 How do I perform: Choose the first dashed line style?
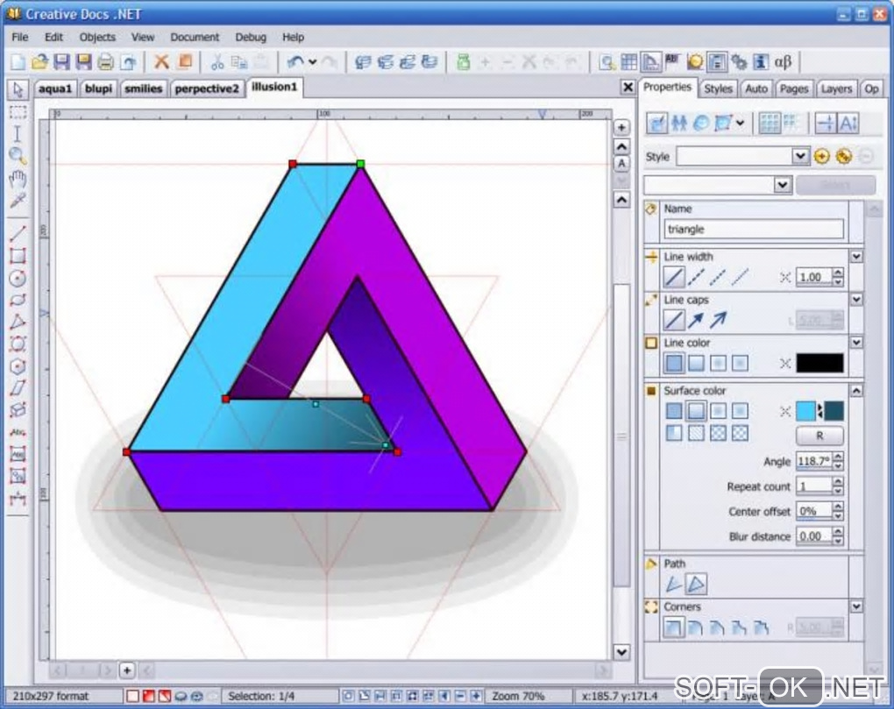(x=696, y=278)
